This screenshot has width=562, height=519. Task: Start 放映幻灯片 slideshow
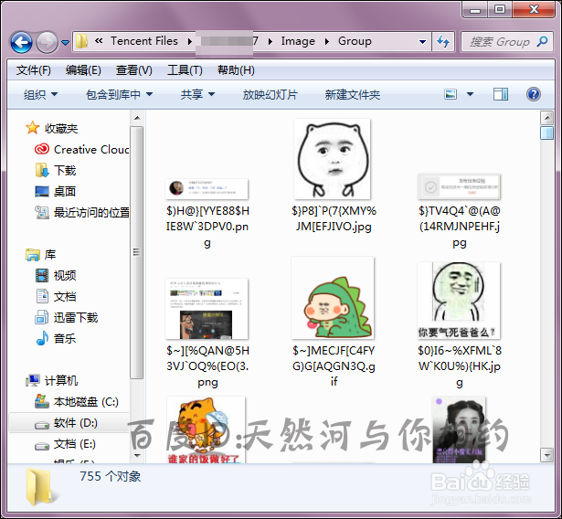270,95
